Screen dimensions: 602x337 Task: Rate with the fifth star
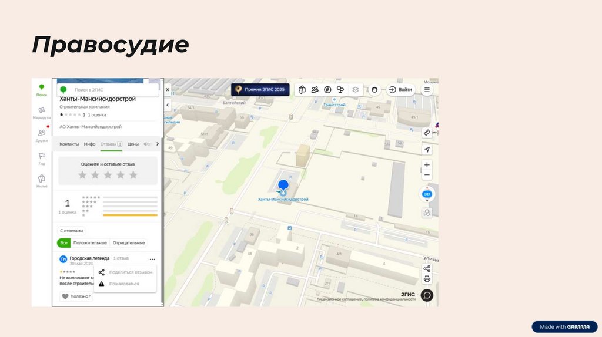(x=133, y=175)
